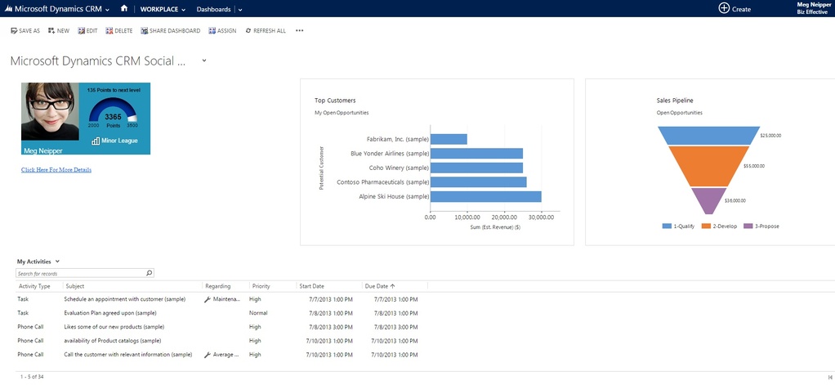Viewport: 835px width, 385px height.
Task: Click the 1 - 5 of 34 record count
Action: [x=32, y=377]
